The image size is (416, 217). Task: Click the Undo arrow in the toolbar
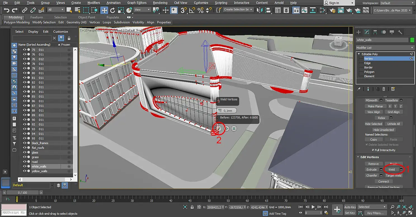6,10
